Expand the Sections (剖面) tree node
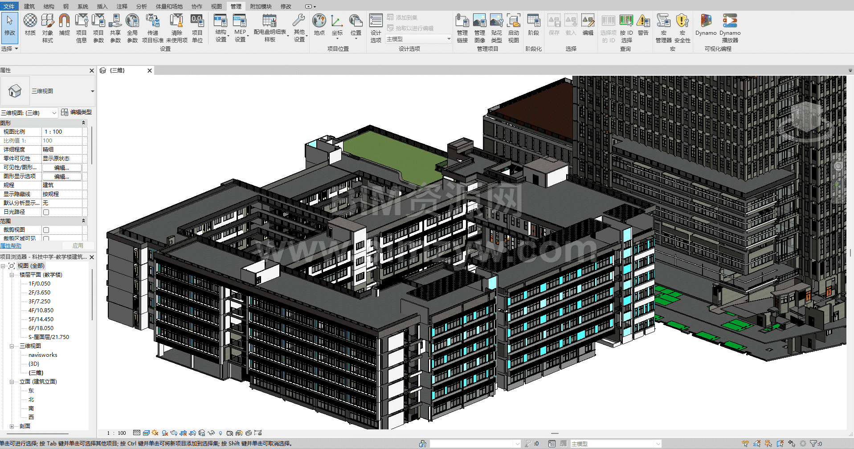Screen dimensions: 854x449 point(12,426)
